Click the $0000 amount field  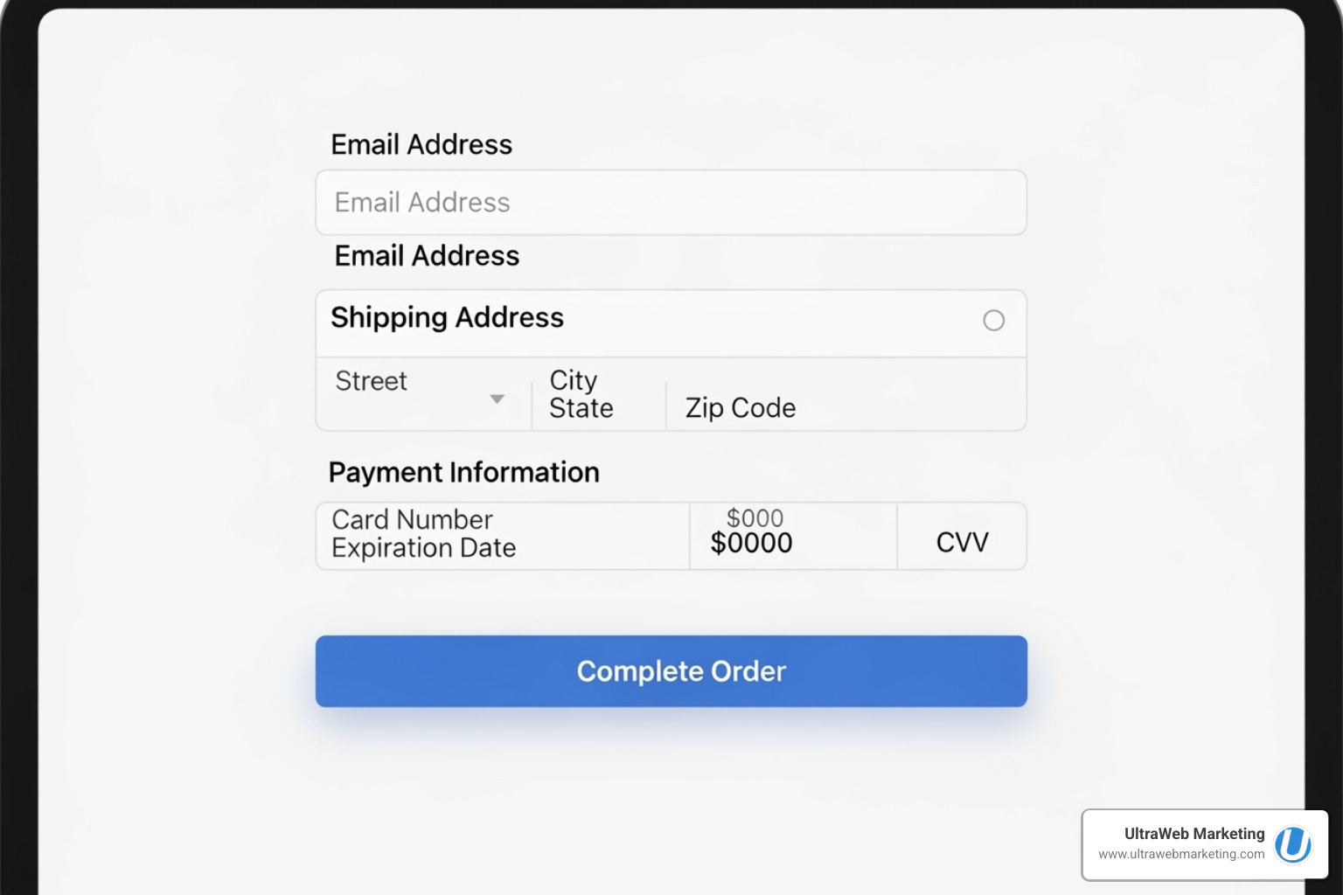[x=750, y=543]
